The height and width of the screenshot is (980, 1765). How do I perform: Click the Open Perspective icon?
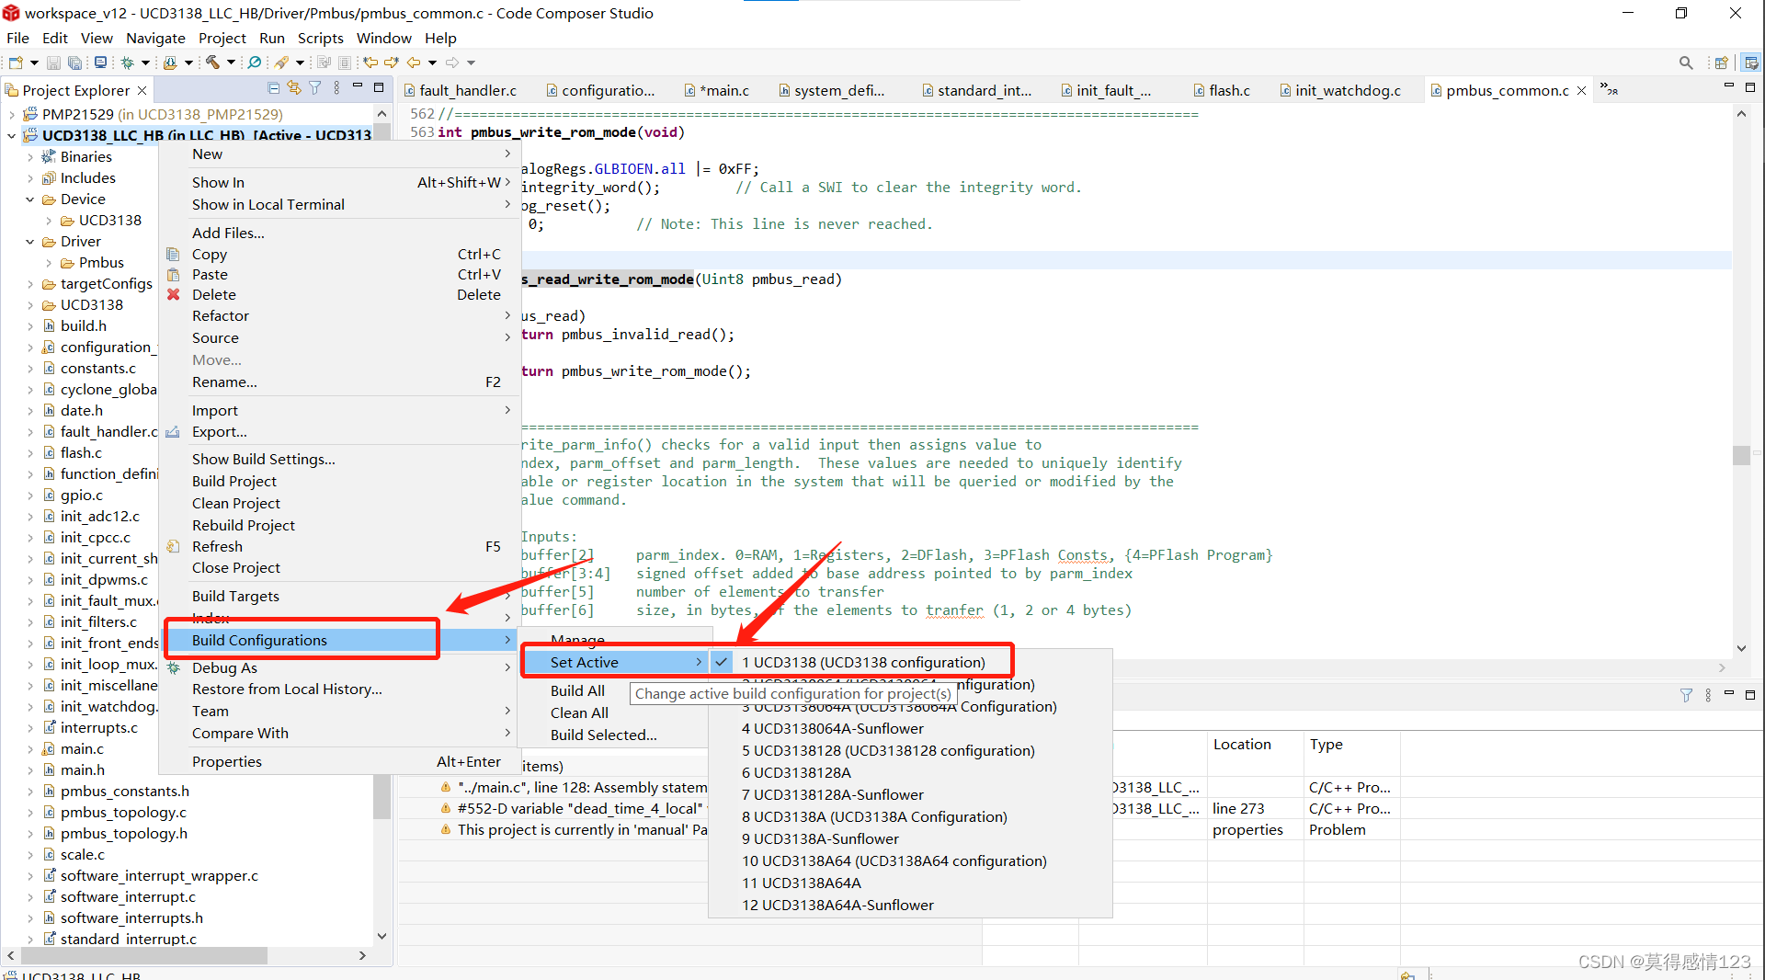pos(1721,63)
